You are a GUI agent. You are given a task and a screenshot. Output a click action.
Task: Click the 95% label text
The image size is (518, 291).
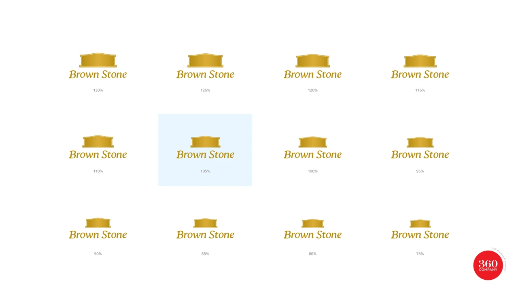[x=420, y=171]
